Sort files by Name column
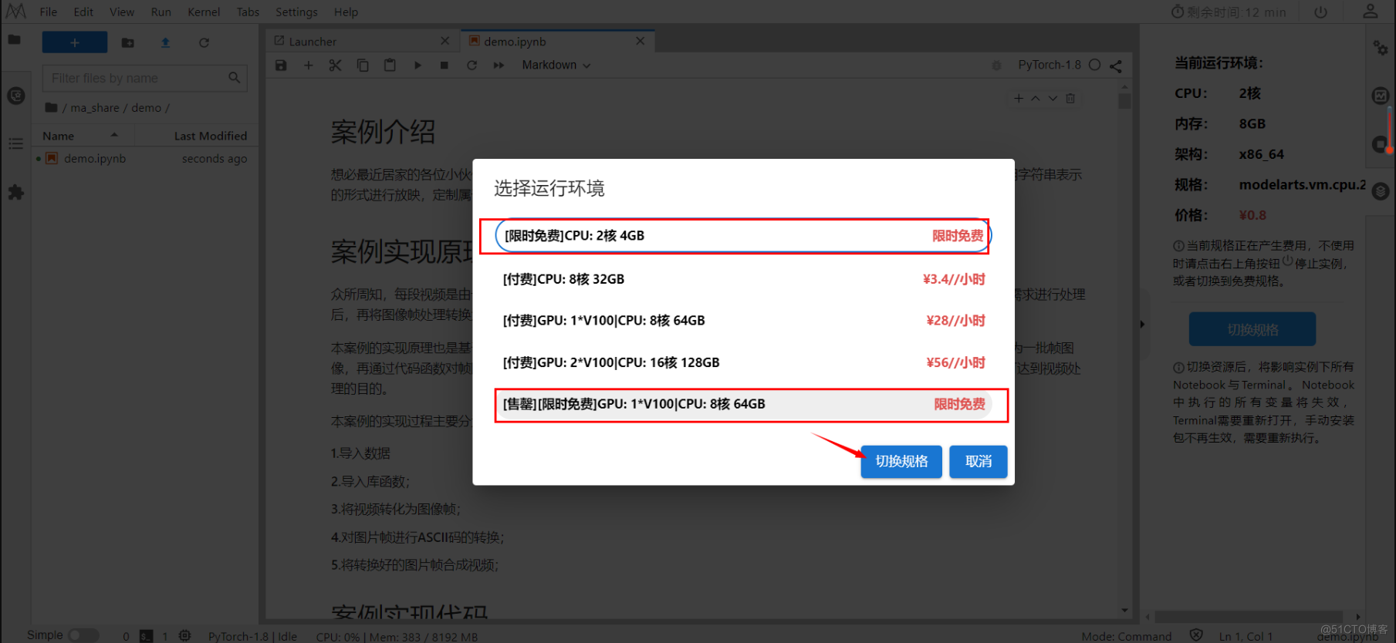This screenshot has height=643, width=1396. [81, 136]
